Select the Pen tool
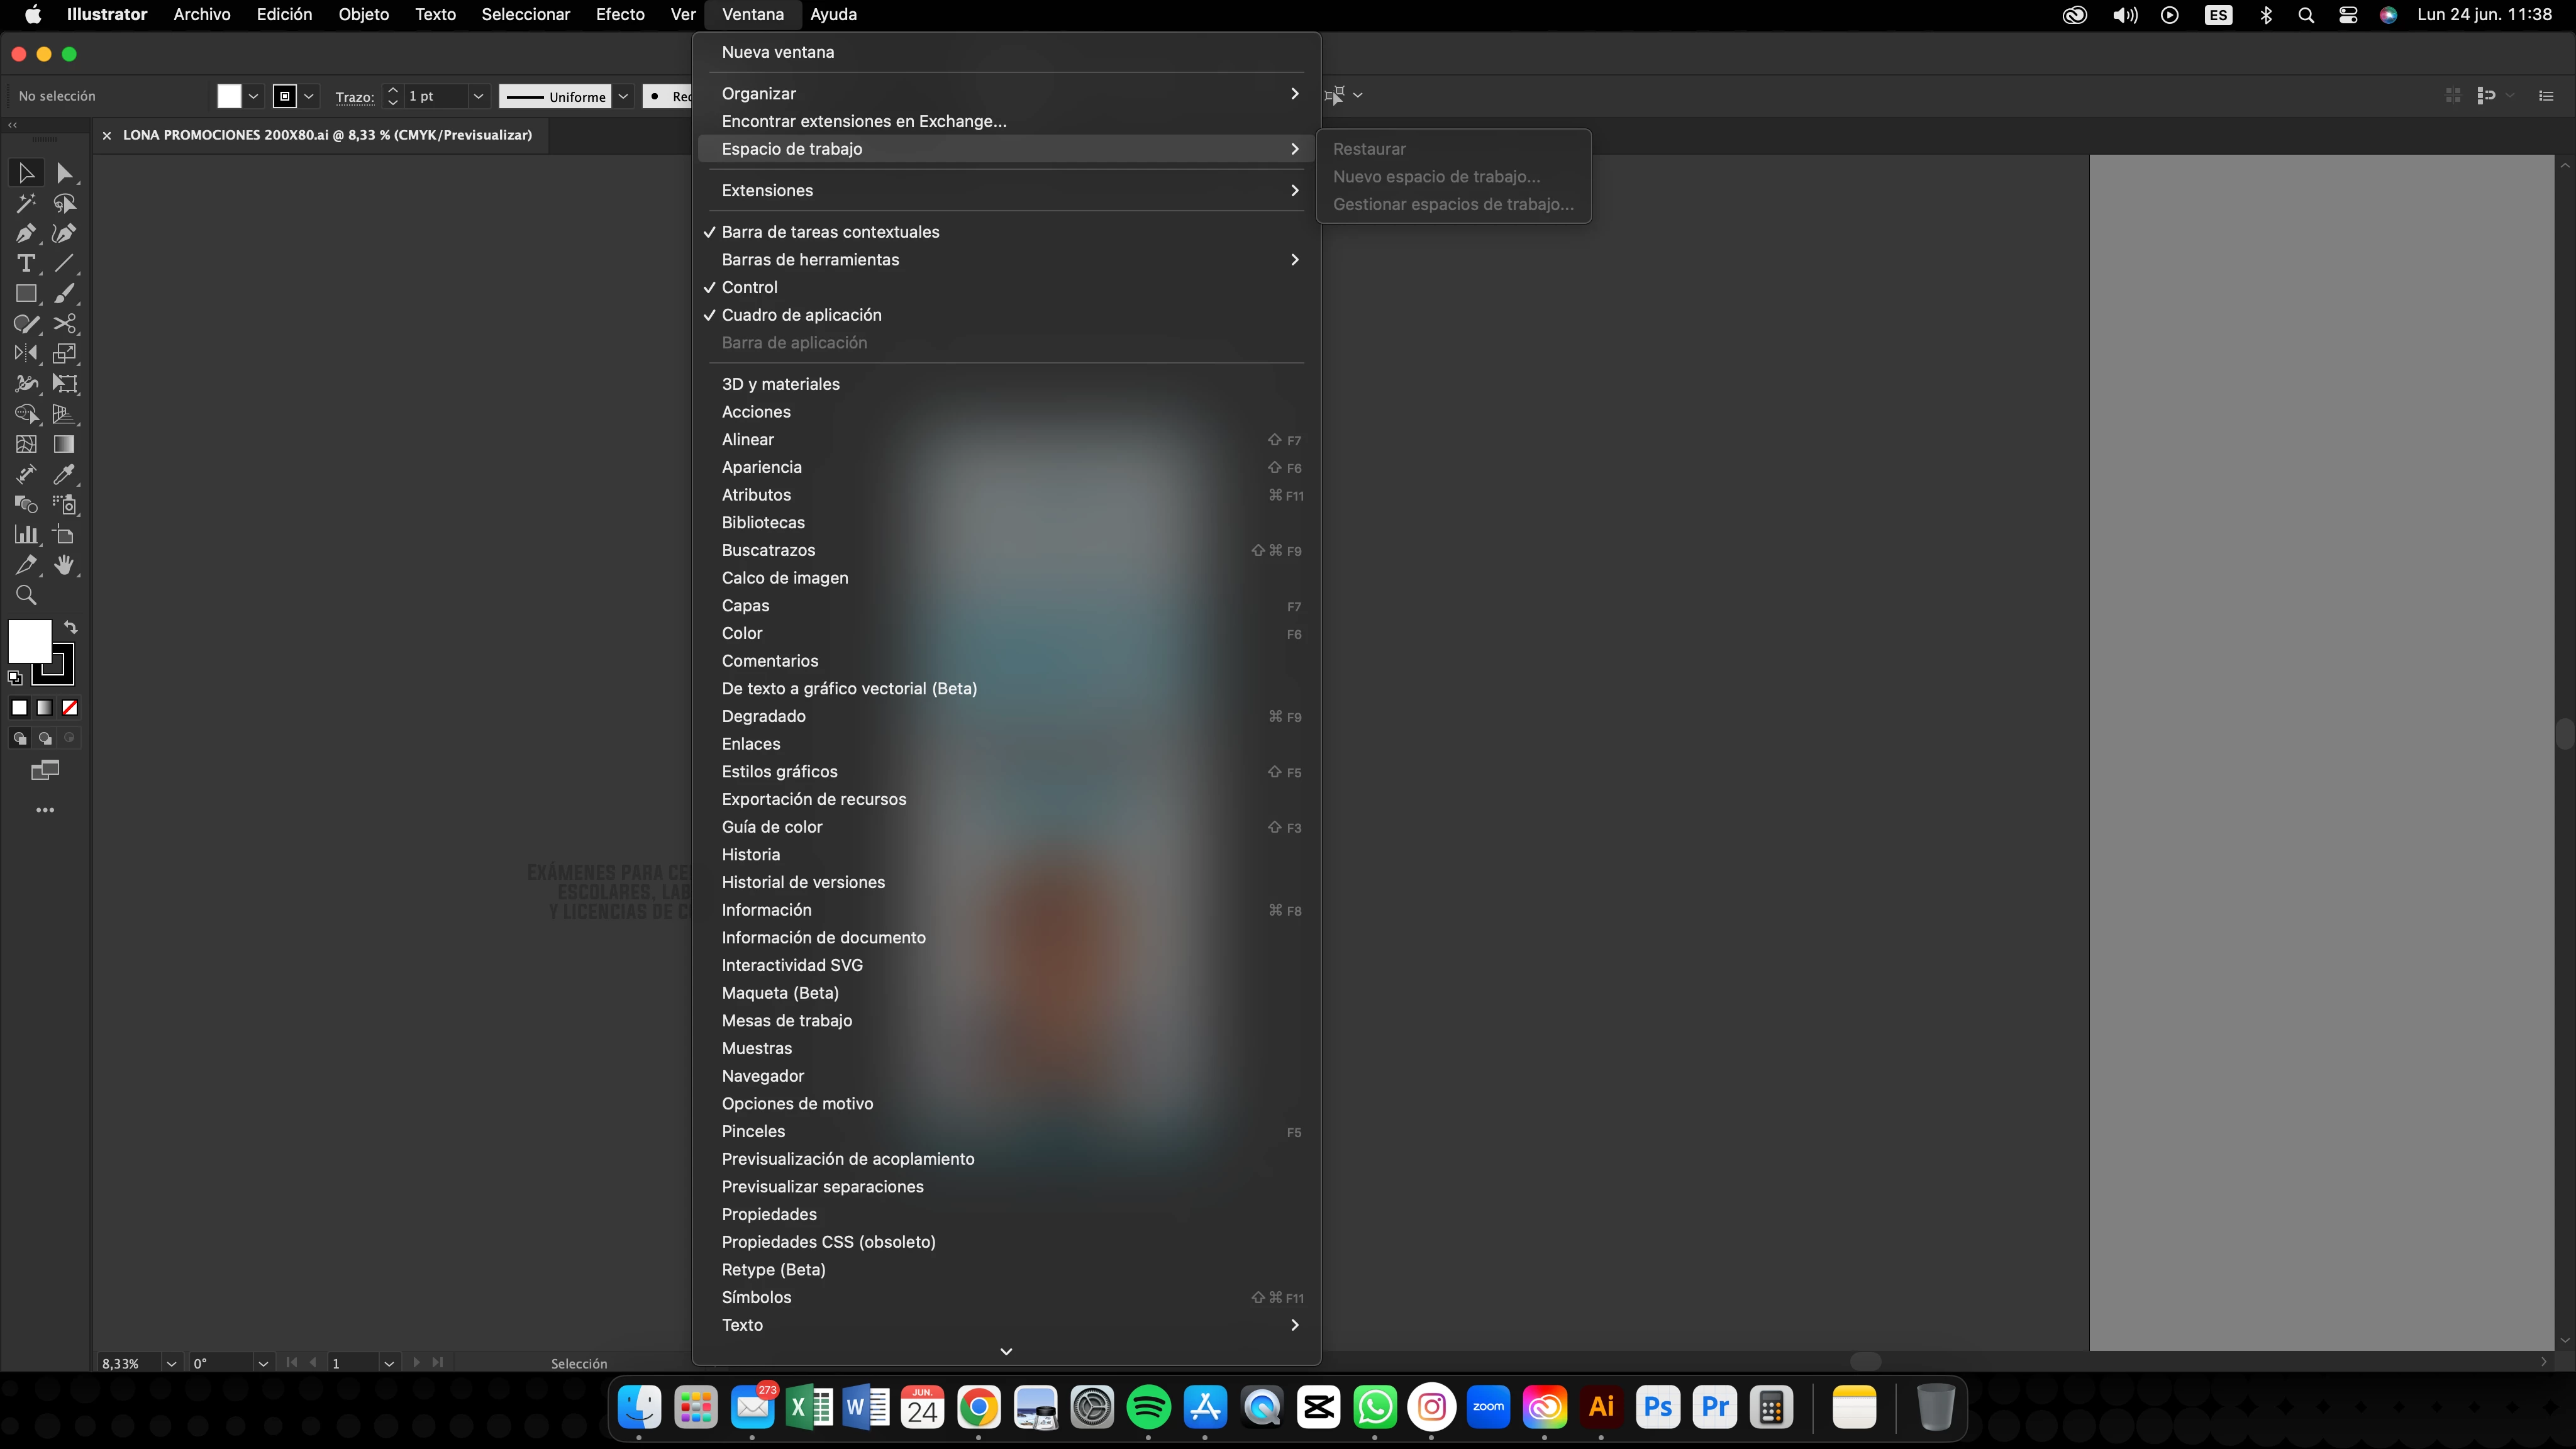Viewport: 2576px width, 1449px height. point(26,234)
